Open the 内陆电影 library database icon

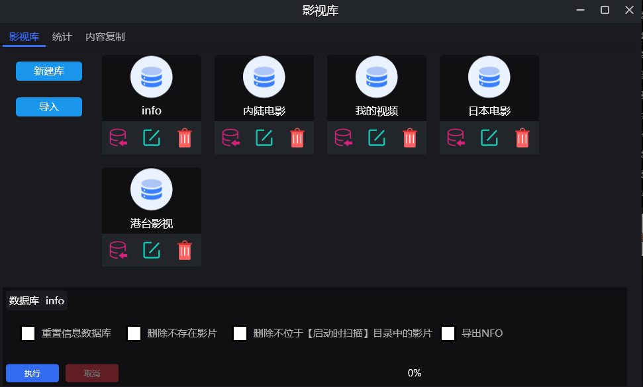[x=264, y=77]
